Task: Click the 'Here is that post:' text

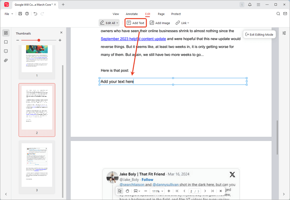Action: 115,71
